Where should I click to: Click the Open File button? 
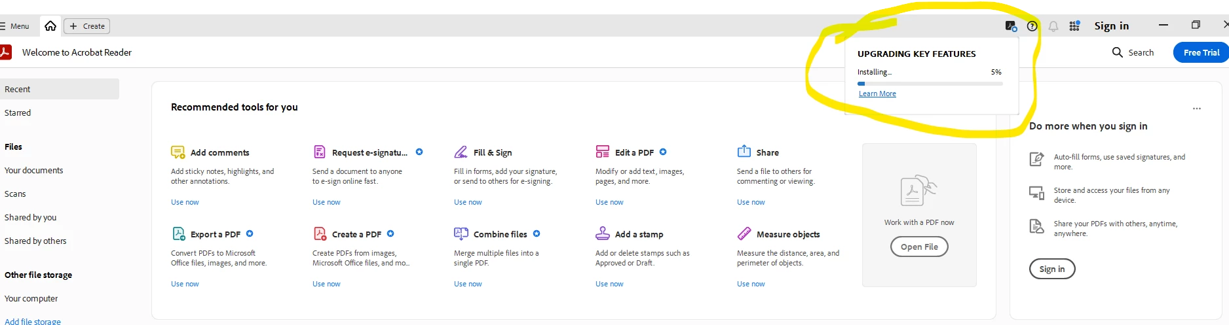coord(919,247)
